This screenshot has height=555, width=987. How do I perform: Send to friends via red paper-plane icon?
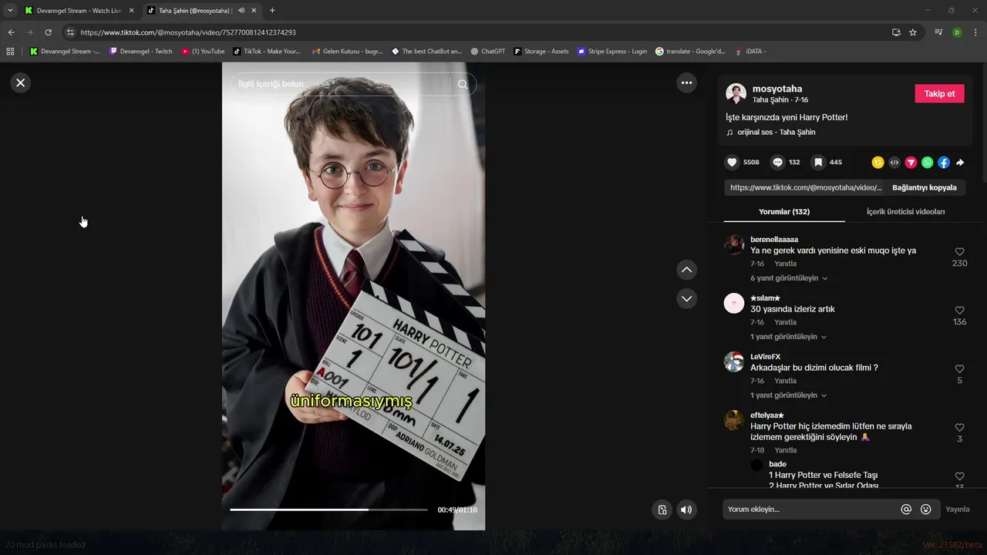coord(911,163)
